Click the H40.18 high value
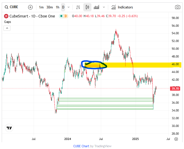 pyautogui.click(x=89, y=16)
